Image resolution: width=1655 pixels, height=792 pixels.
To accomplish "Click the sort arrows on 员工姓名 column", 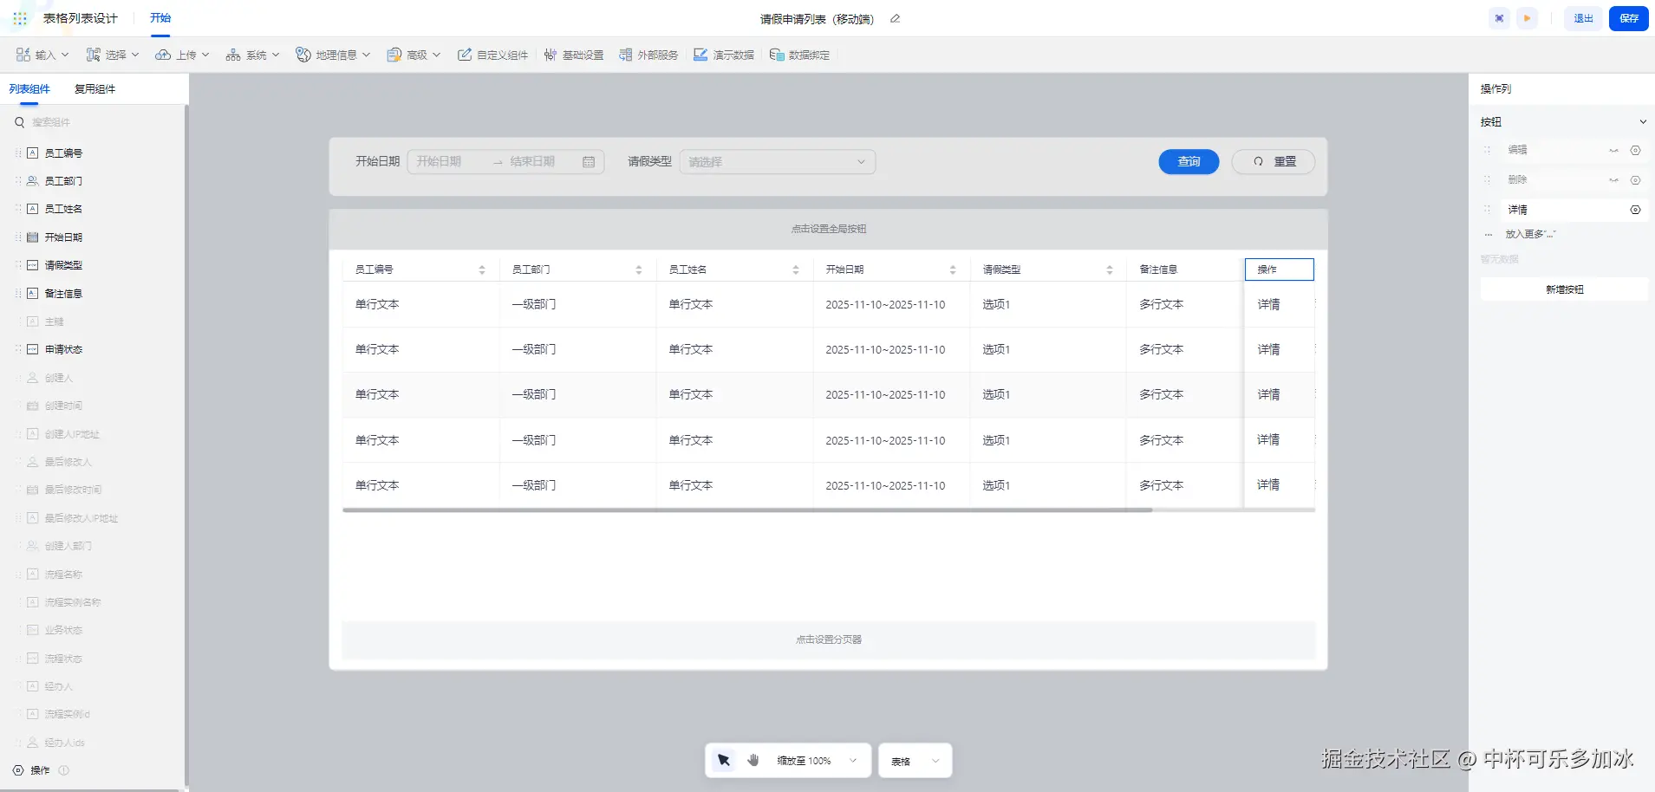I will coord(796,270).
